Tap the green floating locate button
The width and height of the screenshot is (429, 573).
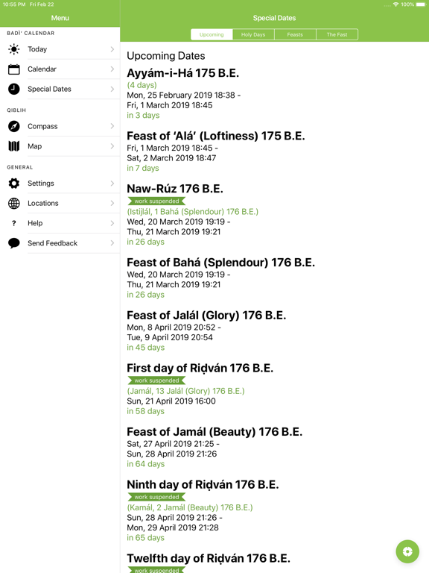[x=407, y=551]
